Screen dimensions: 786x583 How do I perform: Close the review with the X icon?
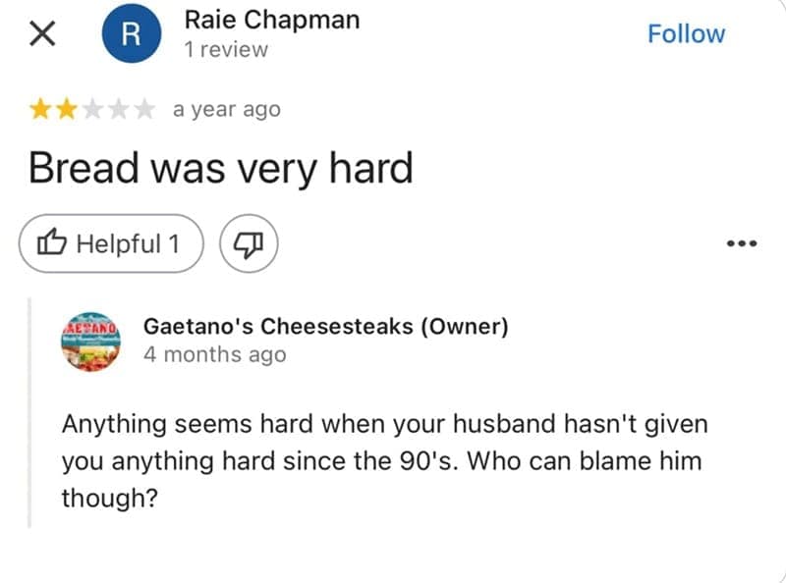coord(40,34)
